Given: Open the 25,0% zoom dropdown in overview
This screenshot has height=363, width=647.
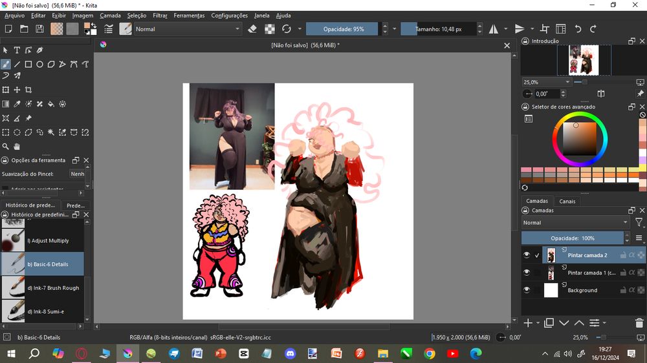Looking at the screenshot, I should click(546, 82).
